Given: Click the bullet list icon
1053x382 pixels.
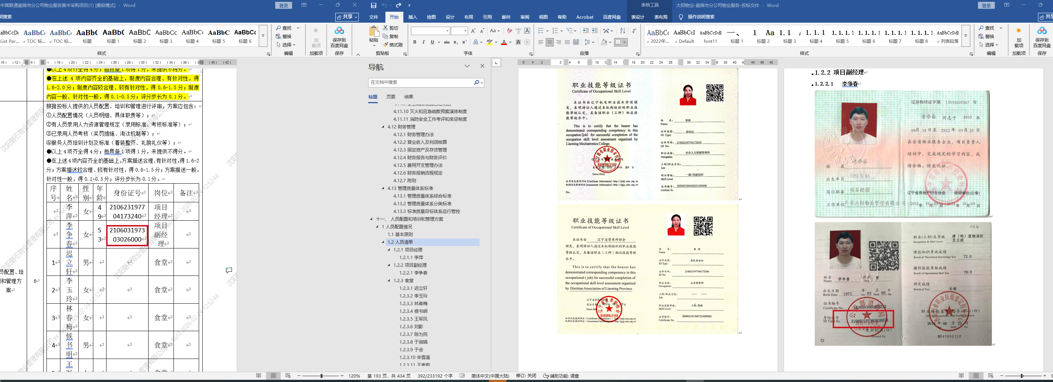Looking at the screenshot, I should click(541, 31).
